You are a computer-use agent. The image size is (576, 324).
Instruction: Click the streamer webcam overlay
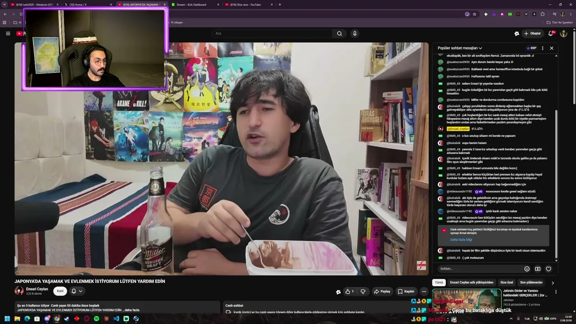95,49
